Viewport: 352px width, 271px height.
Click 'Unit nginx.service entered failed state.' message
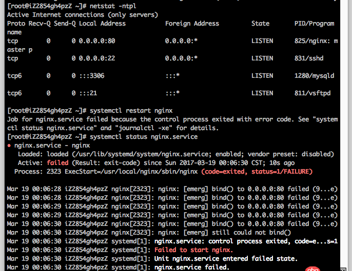click(226, 259)
